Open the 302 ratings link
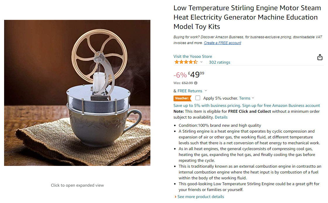This screenshot has height=203, width=328. pyautogui.click(x=219, y=62)
